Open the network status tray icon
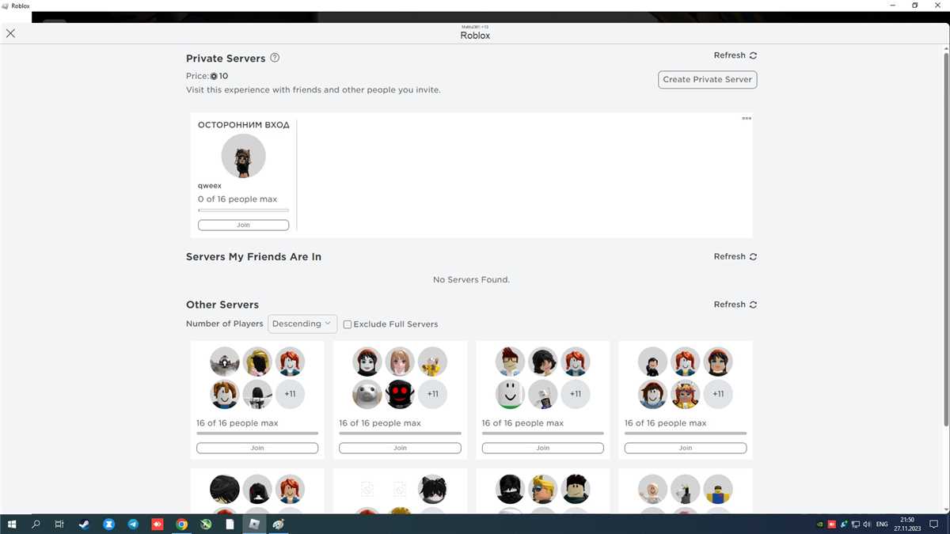Viewport: 950px width, 534px height. [856, 524]
